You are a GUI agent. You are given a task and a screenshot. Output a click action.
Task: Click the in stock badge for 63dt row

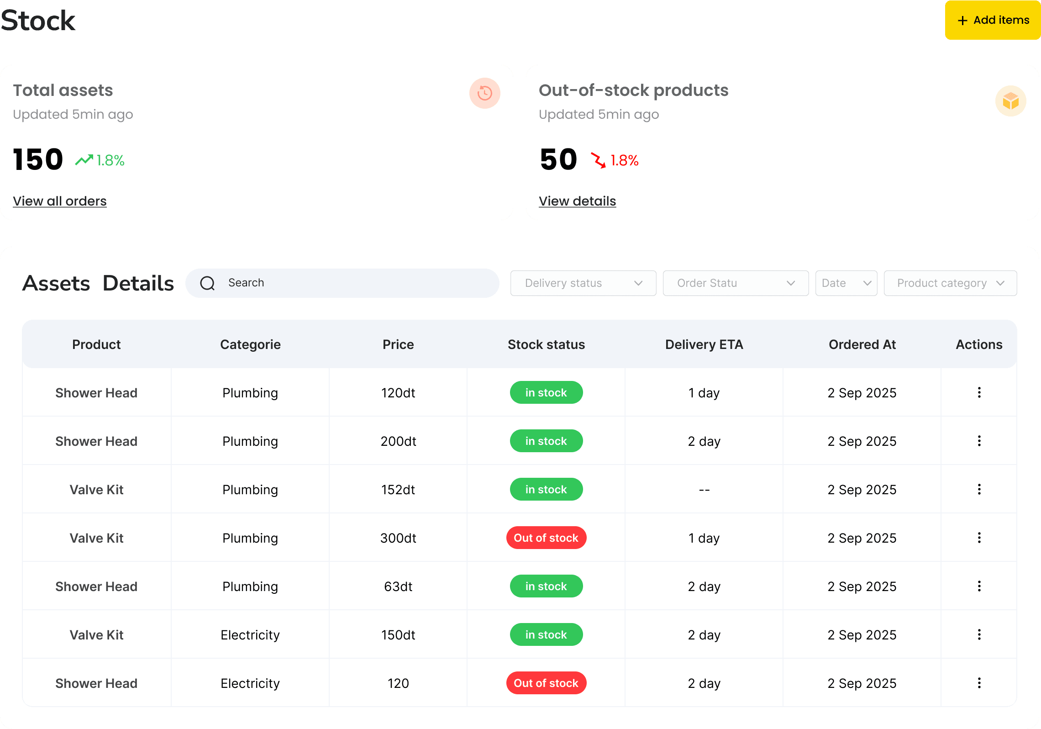[x=546, y=586]
